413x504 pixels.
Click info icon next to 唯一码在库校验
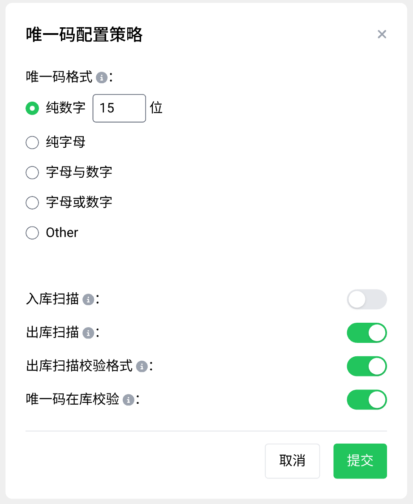(x=129, y=400)
